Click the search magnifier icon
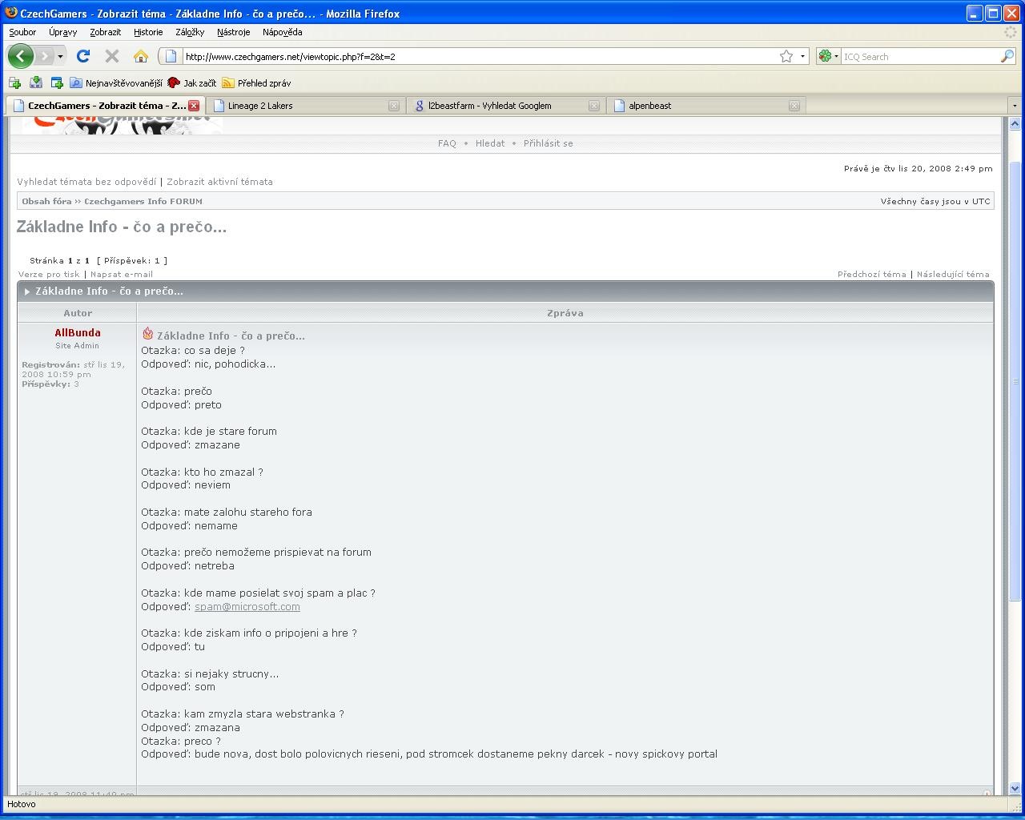This screenshot has height=820, width=1025. pos(1007,56)
